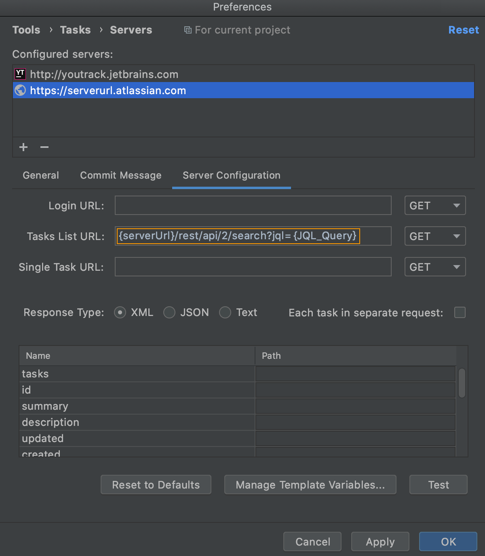Viewport: 485px width, 556px height.
Task: Click the Reset link
Action: [x=464, y=30]
